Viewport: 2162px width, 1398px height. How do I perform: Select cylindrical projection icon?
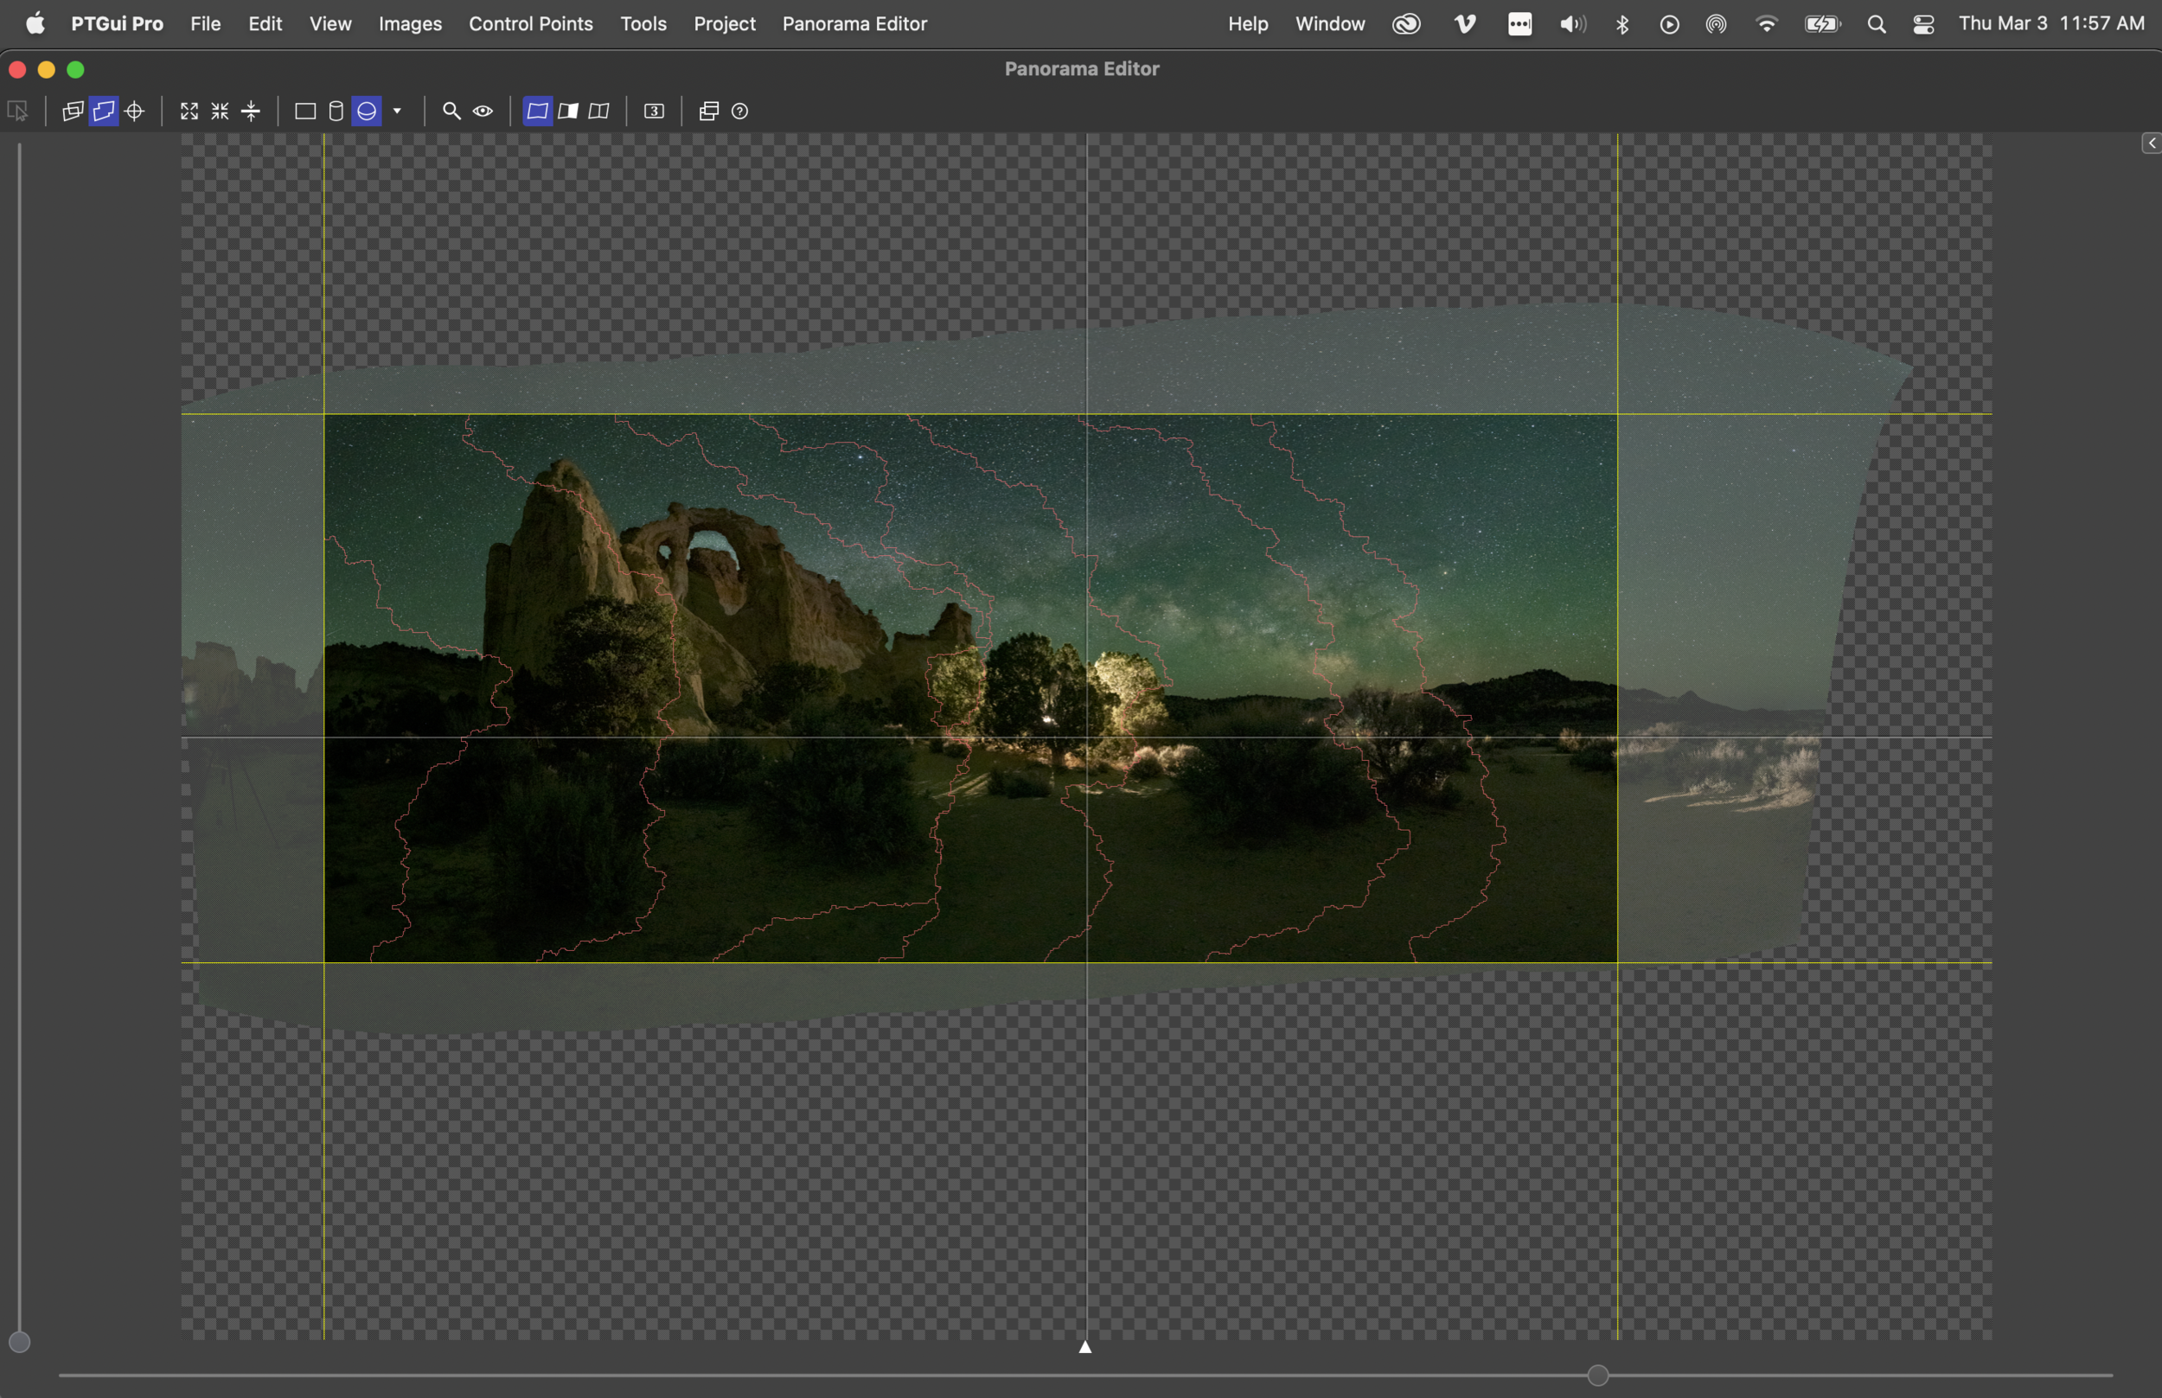[336, 112]
